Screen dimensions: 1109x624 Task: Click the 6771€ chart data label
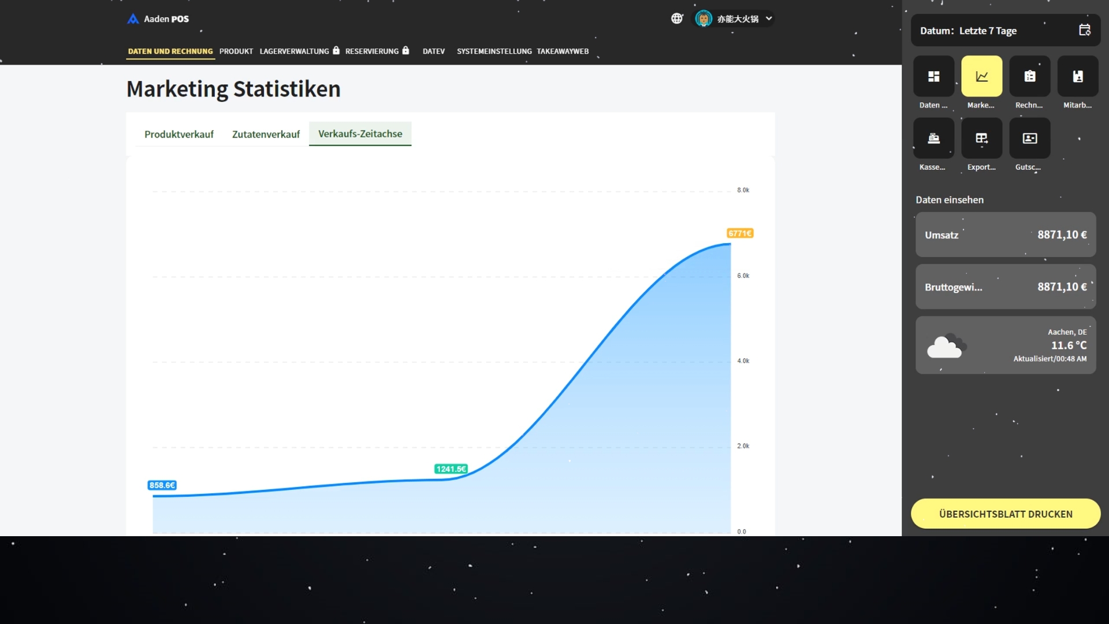739,233
